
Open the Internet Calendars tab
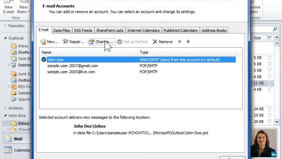coord(143,30)
